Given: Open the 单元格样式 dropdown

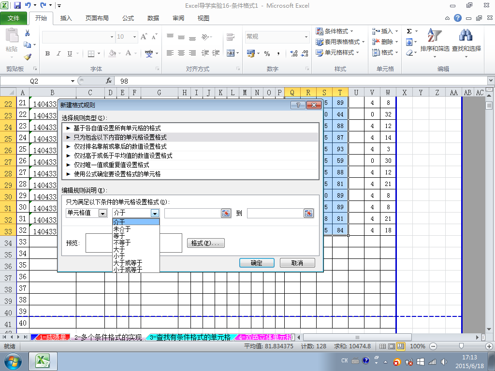Looking at the screenshot, I should 337,53.
